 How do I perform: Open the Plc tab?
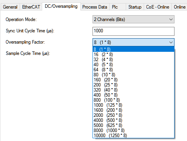pyautogui.click(x=118, y=7)
